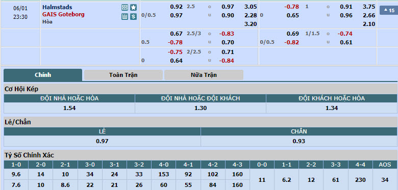Viewport: 398px width, 190px height.
Task: Open the dollar-sign odds icon
Action: point(134,17)
